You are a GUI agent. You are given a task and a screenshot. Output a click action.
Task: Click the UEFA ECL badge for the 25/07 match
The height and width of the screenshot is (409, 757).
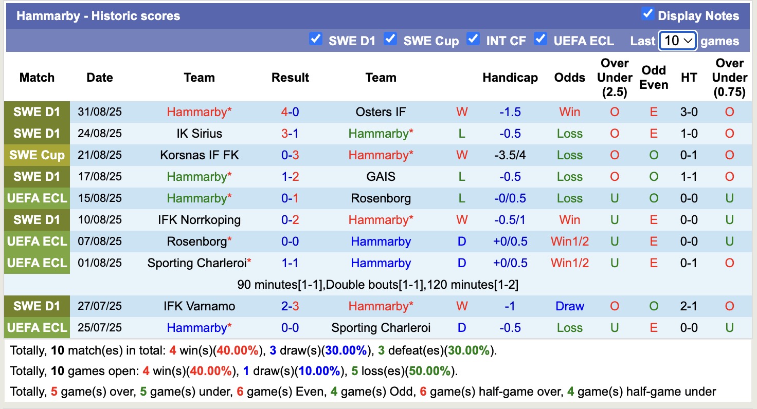(37, 327)
